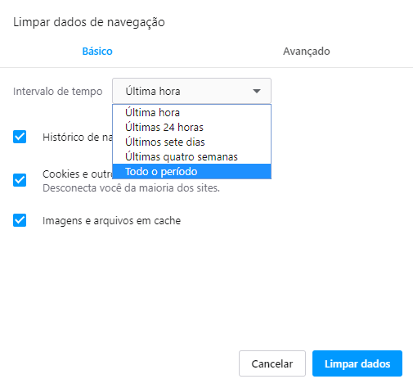
Task: Click the dropdown arrow of the time range box
Action: click(257, 91)
